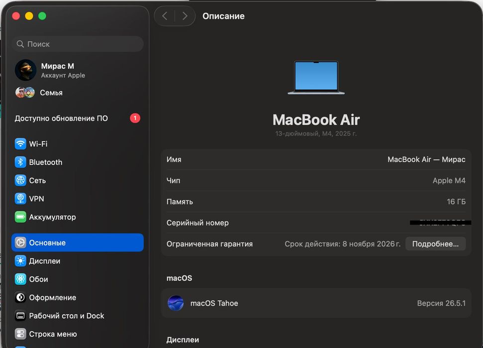Click the red update badge showing 1
Viewport: 483px width, 348px height.
(135, 118)
